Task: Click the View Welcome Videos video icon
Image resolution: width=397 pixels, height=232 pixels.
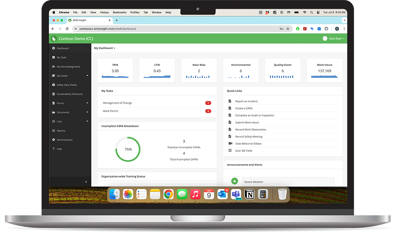Action: pyautogui.click(x=229, y=143)
